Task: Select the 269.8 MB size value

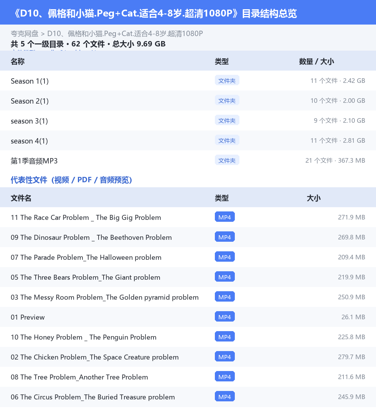Action: (351, 237)
